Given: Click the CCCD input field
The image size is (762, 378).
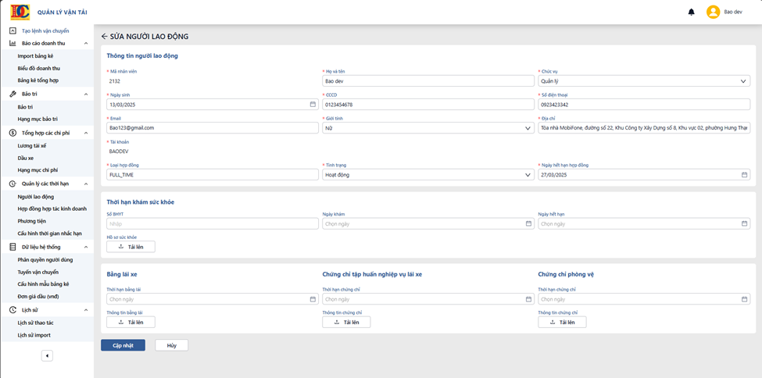Looking at the screenshot, I should 428,105.
